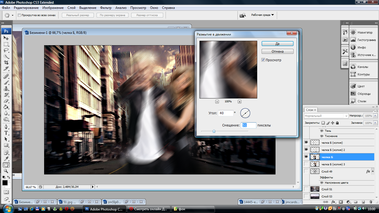Launch Adobe Bridge from options bar

pos(243,15)
